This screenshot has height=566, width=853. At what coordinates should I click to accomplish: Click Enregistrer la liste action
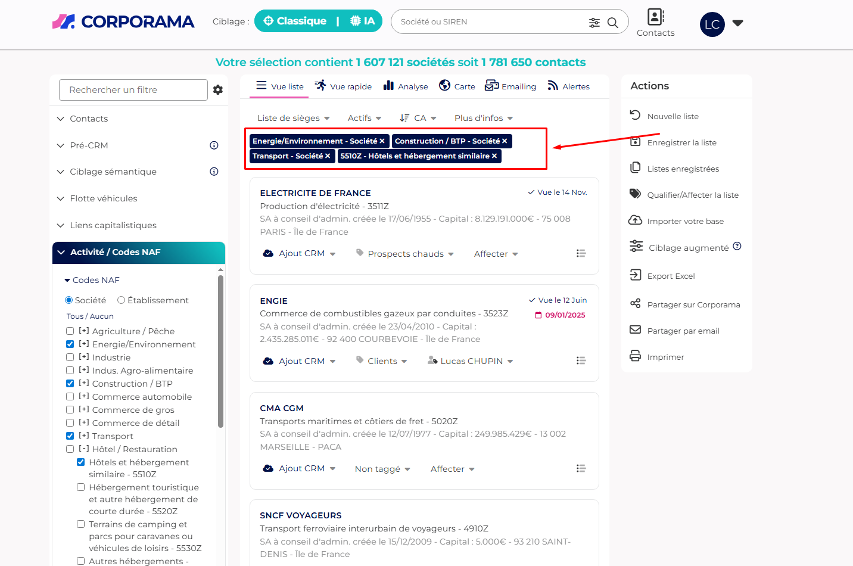[x=681, y=142]
